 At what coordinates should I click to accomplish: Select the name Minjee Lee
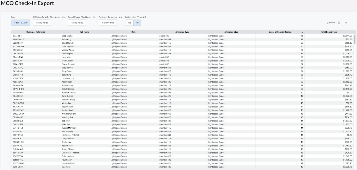tap(67, 103)
